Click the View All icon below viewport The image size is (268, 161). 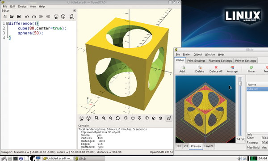pyautogui.click(x=96, y=118)
